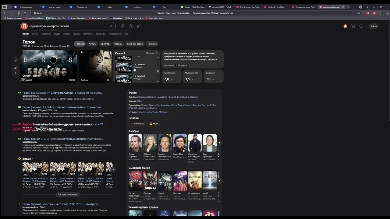Switch to видео search tab
Image resolution: width=390 pixels, height=219 pixels.
coord(57,34)
